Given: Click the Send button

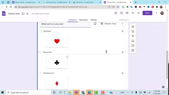Looking at the screenshot, I should coord(147,13).
